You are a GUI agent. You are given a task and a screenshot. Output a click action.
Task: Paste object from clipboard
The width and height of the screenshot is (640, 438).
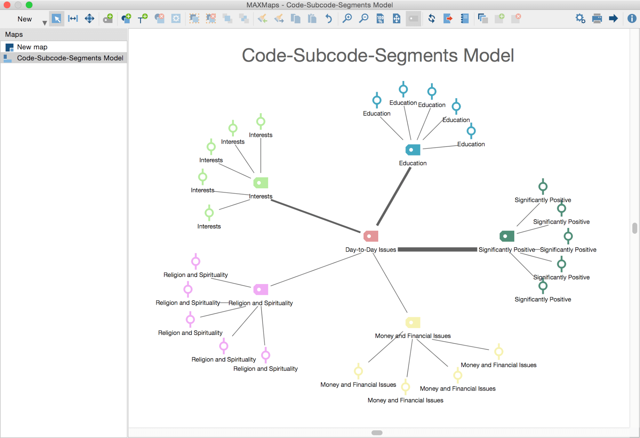tap(312, 19)
